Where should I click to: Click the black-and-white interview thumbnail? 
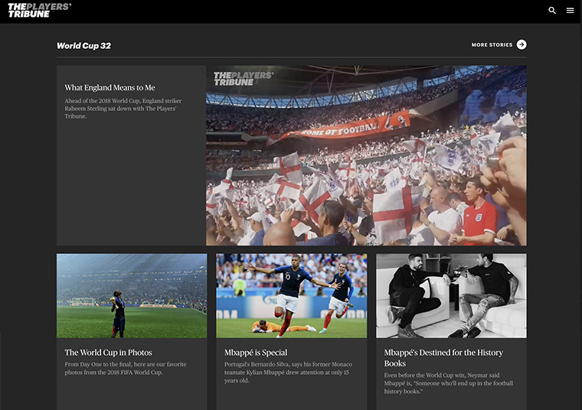[451, 295]
